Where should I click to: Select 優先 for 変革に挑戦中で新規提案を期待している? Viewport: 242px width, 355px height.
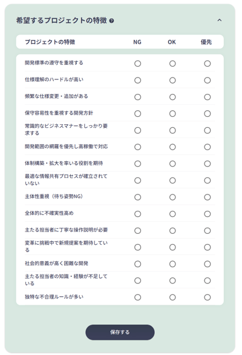[x=207, y=247]
